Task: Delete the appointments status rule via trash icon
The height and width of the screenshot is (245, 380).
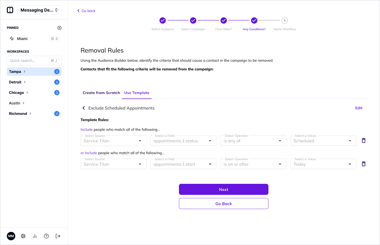Action: coord(363,140)
